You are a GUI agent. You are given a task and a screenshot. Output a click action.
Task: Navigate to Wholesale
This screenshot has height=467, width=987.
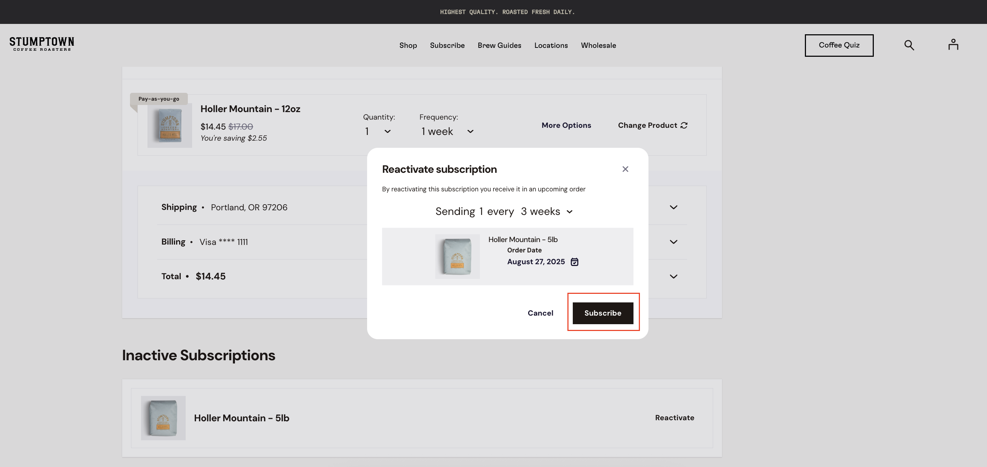(x=598, y=45)
